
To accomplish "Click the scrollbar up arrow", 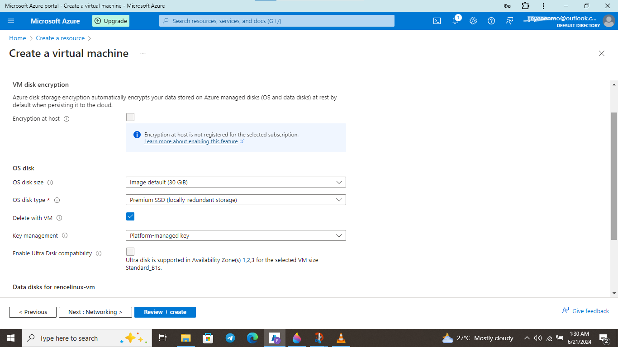I will (614, 84).
